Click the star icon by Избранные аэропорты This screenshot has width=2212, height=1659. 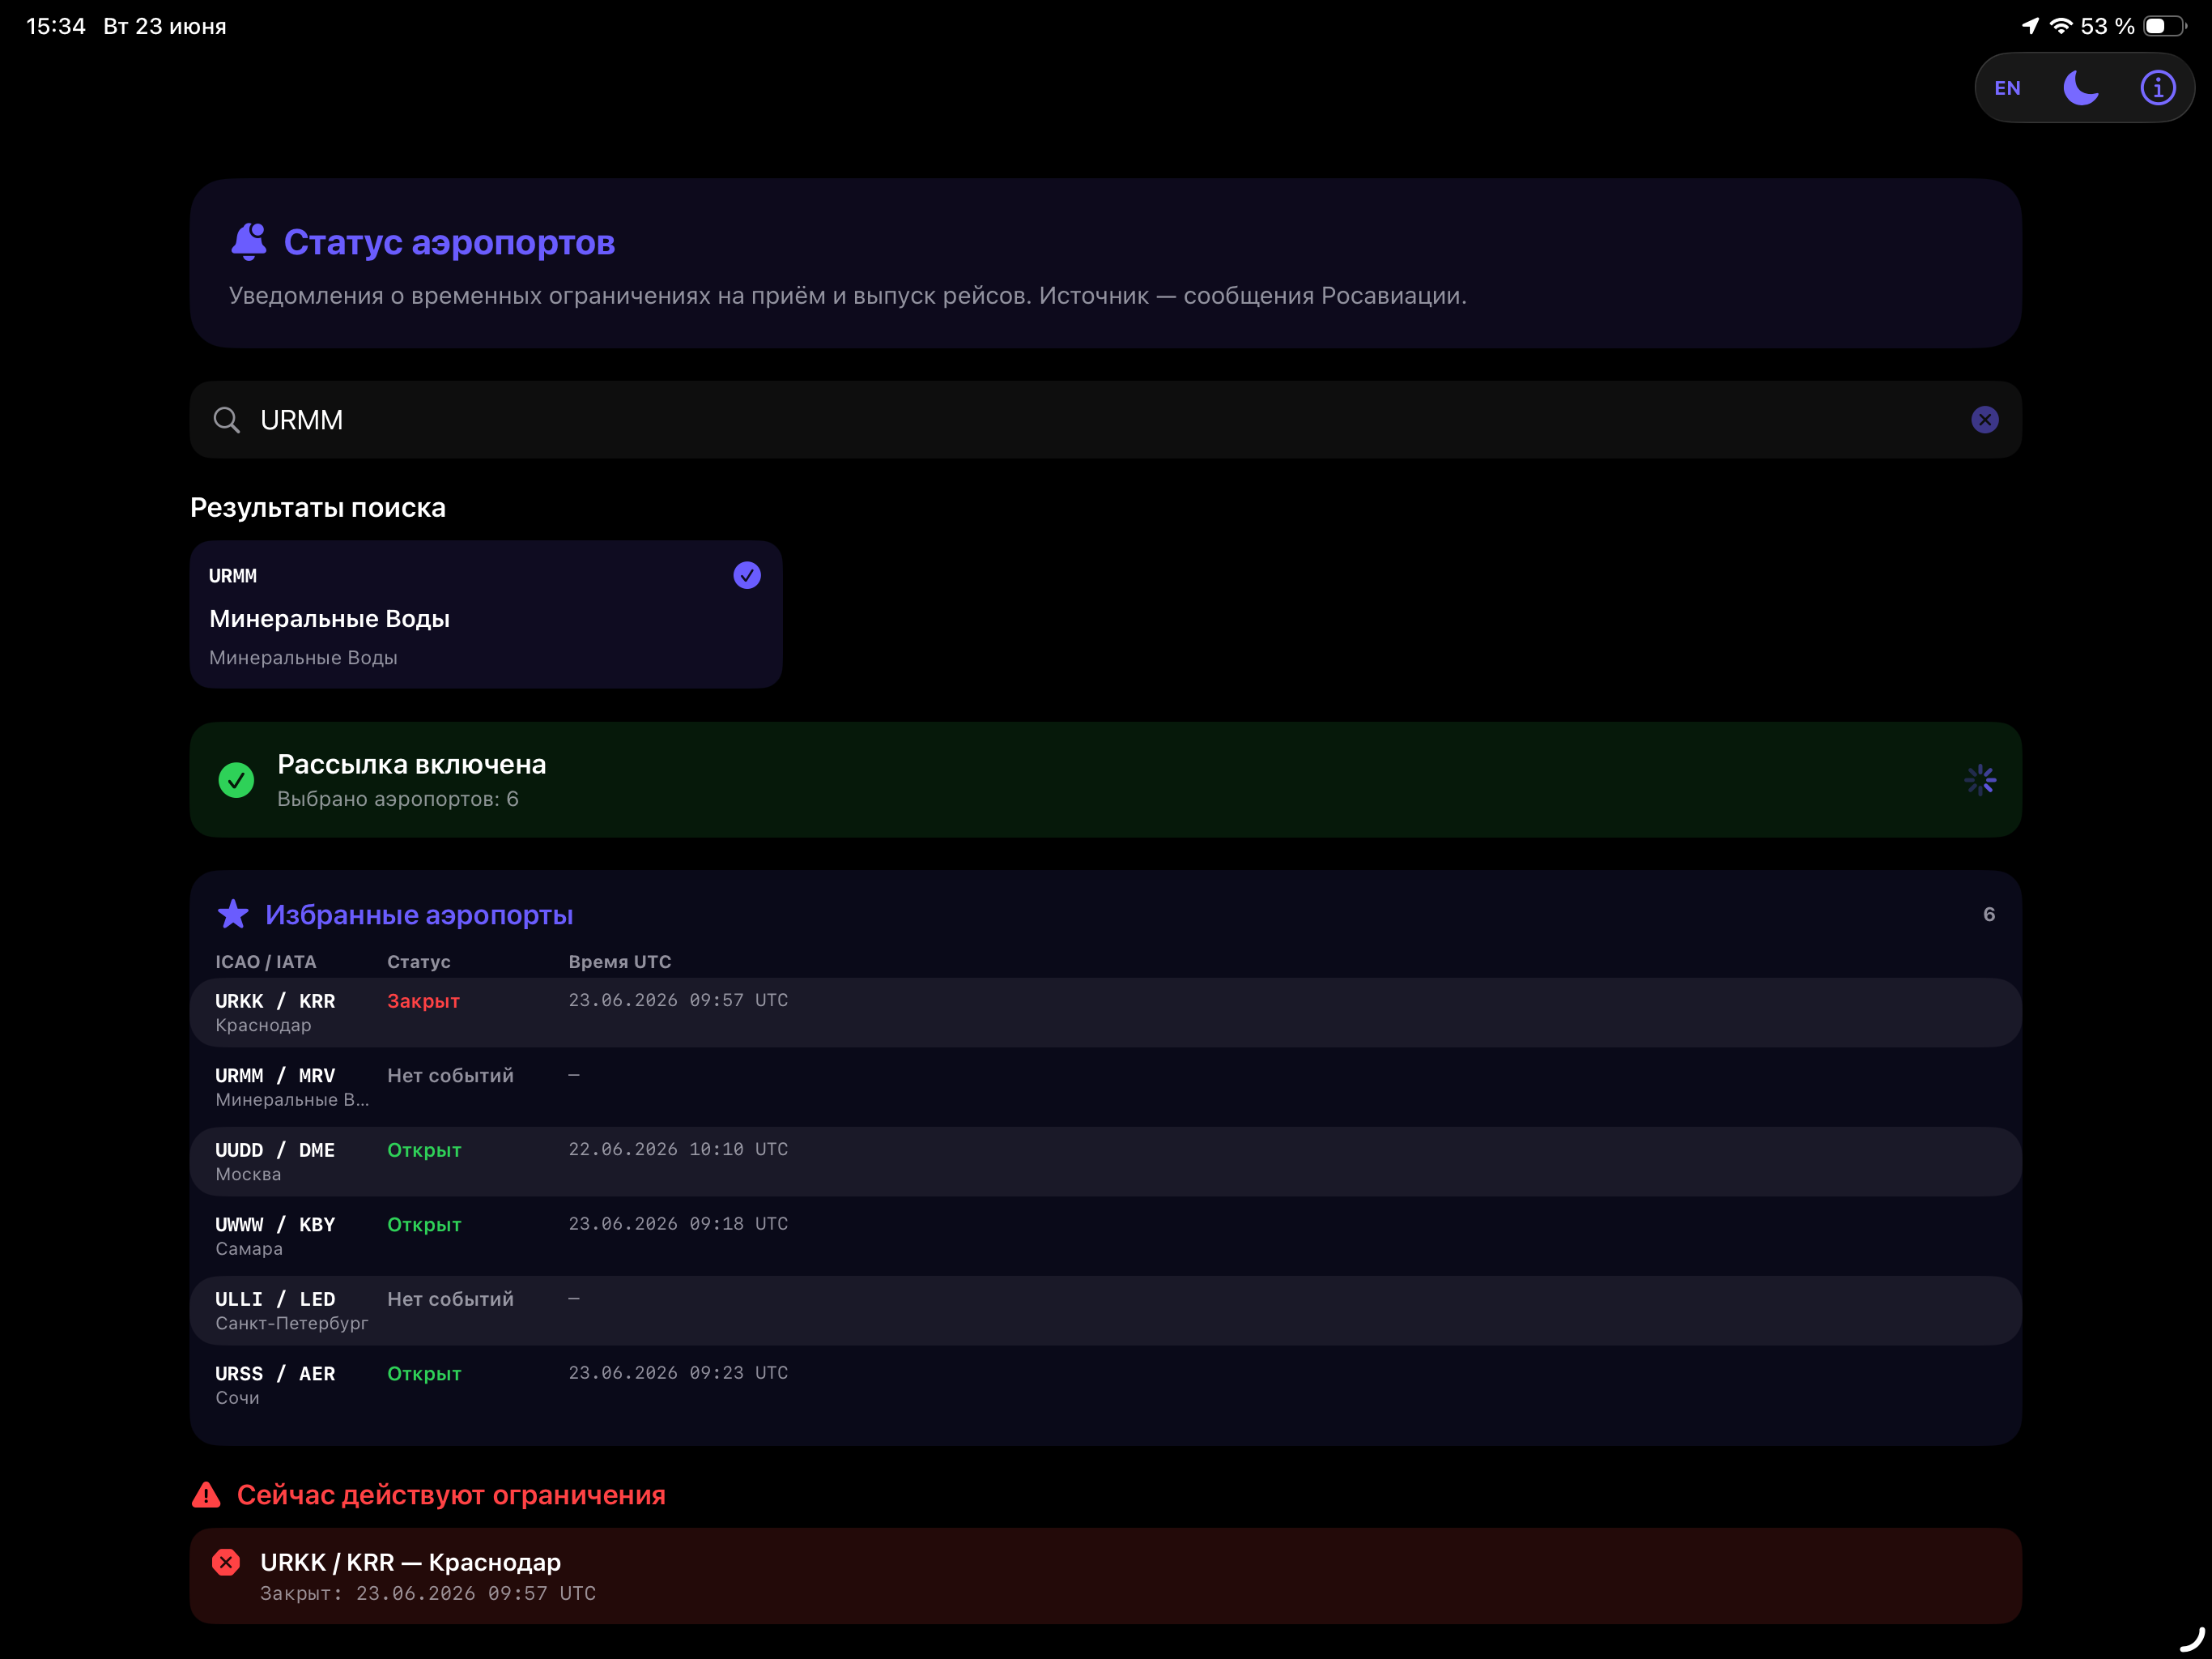[233, 914]
